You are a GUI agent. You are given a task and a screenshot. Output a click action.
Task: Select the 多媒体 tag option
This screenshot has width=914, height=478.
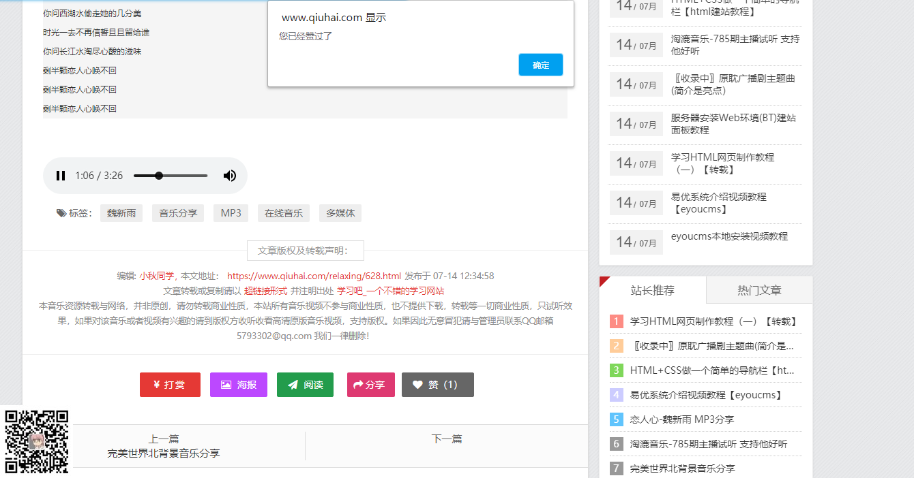tap(340, 212)
